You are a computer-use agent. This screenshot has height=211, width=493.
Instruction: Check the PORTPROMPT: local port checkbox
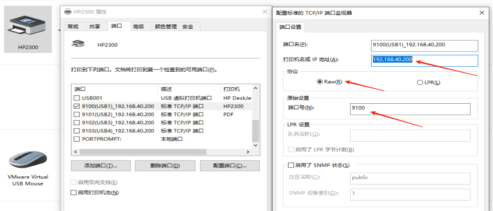(x=76, y=139)
